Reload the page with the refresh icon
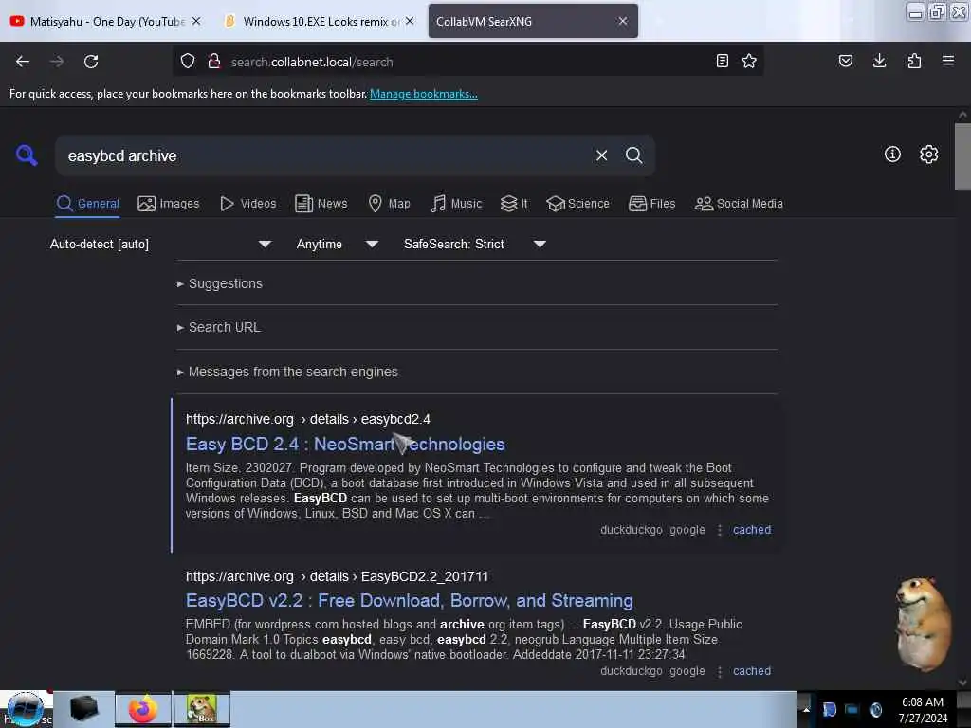Viewport: 971px width, 728px height. [91, 62]
